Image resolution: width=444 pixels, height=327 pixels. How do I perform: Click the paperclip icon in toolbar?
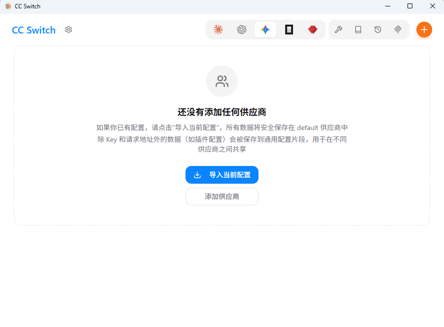[398, 30]
